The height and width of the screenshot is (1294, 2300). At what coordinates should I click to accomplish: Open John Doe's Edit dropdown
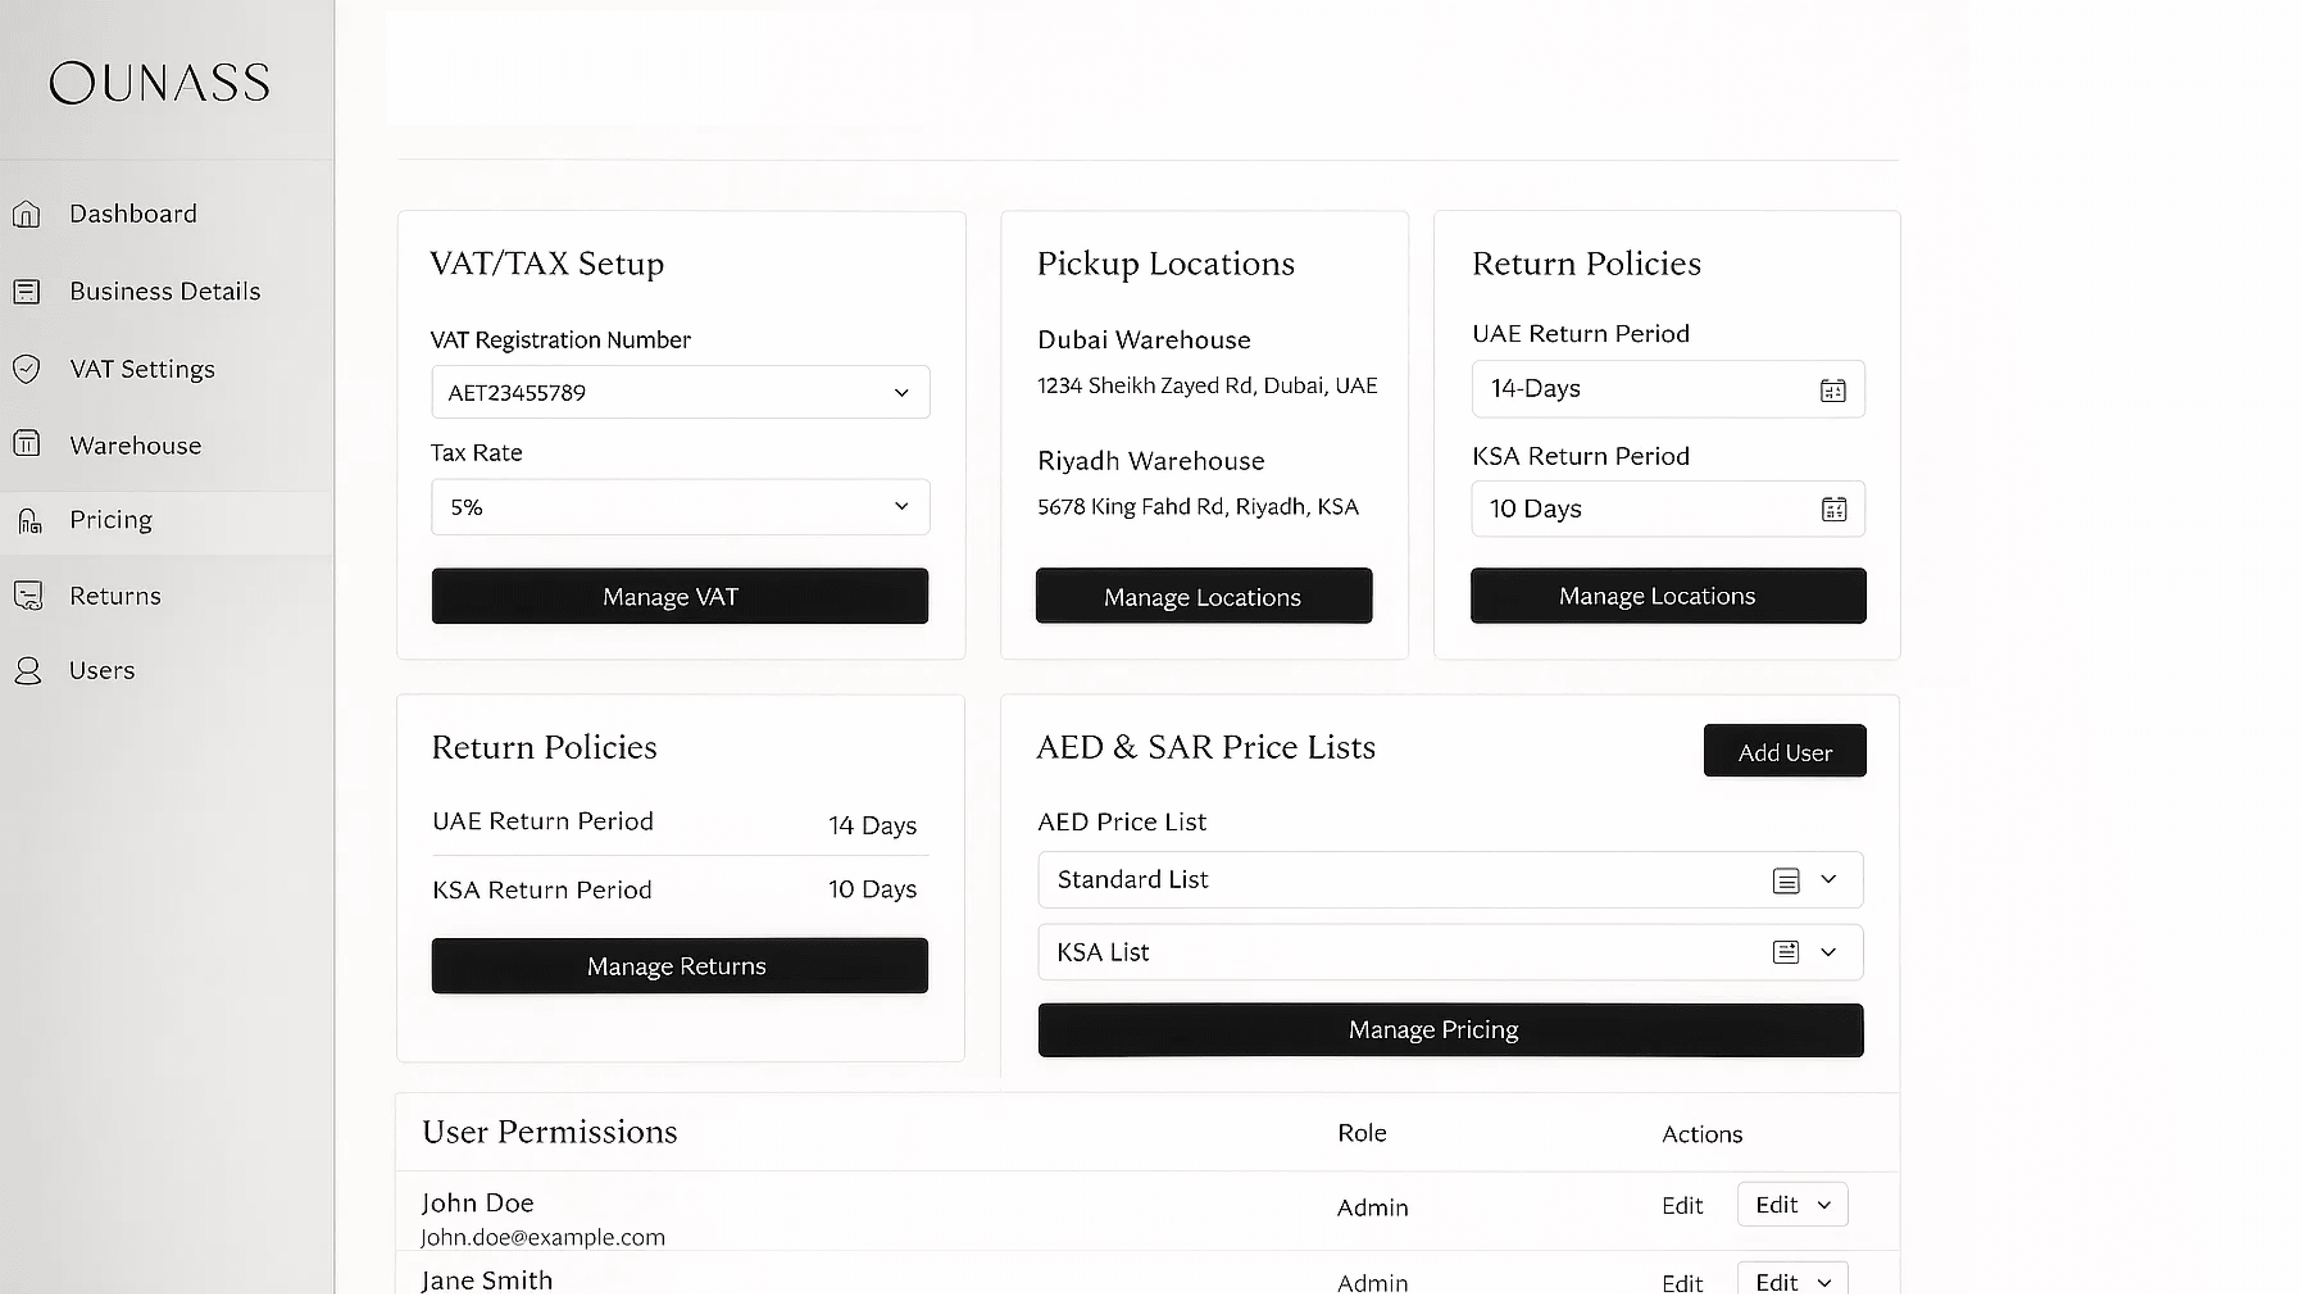[x=1791, y=1205]
